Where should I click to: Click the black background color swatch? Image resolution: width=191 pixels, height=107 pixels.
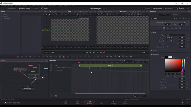click(x=167, y=57)
